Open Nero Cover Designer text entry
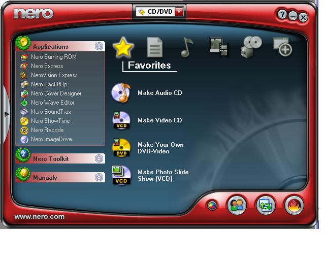This screenshot has width=325, height=260. click(x=56, y=93)
